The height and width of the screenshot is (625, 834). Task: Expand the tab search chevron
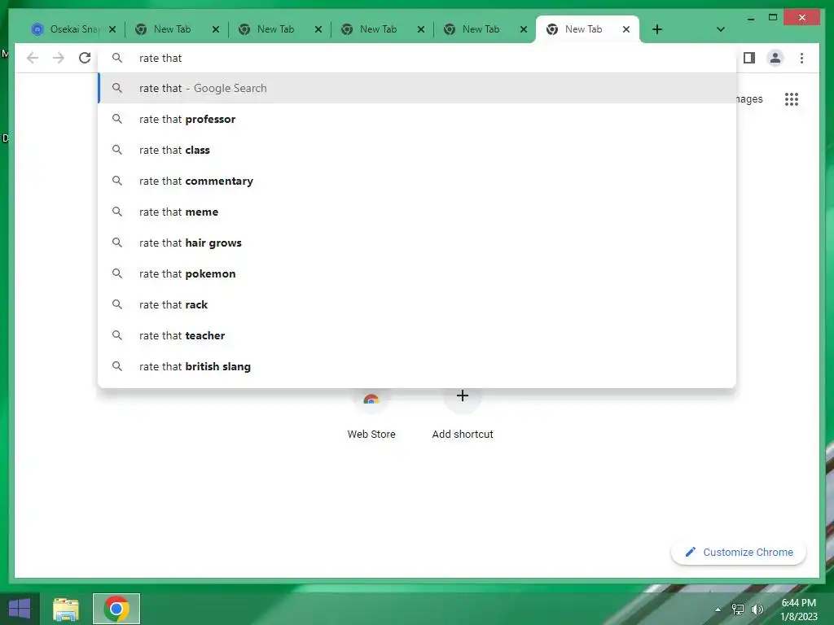pyautogui.click(x=720, y=29)
